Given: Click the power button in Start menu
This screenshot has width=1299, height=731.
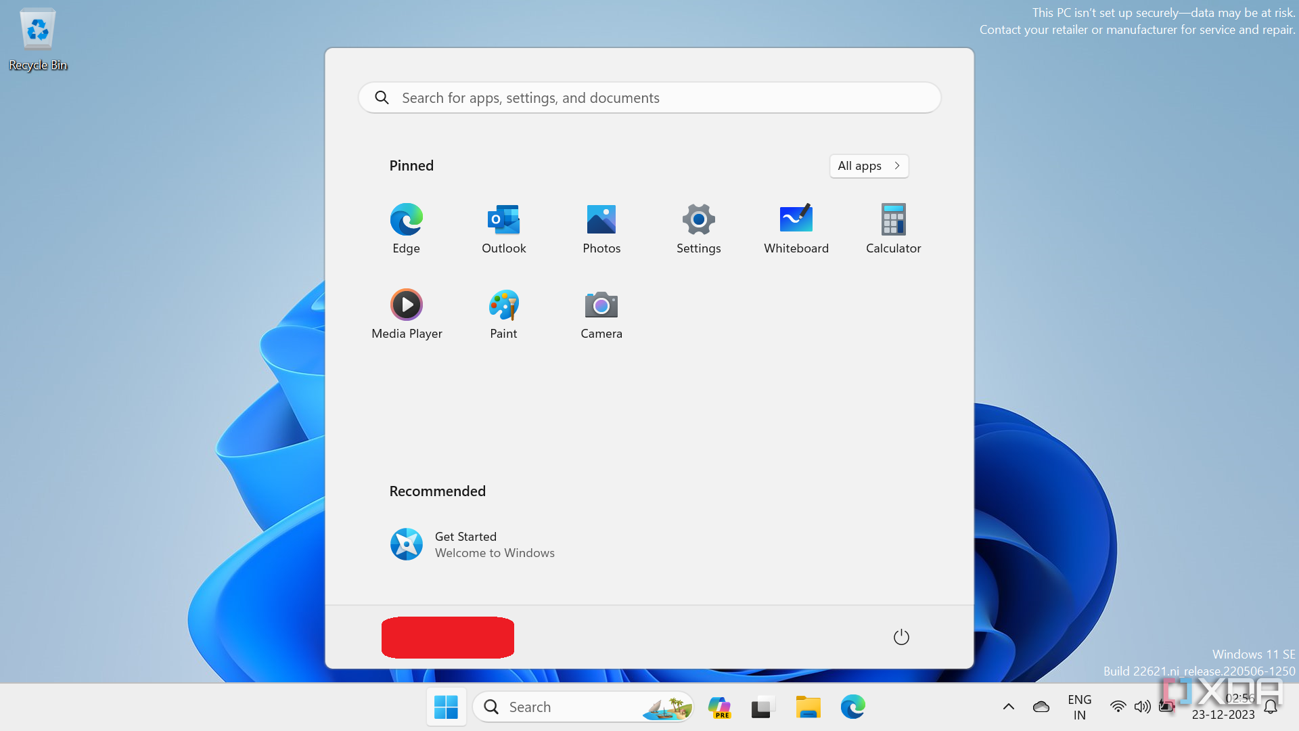Looking at the screenshot, I should [901, 637].
